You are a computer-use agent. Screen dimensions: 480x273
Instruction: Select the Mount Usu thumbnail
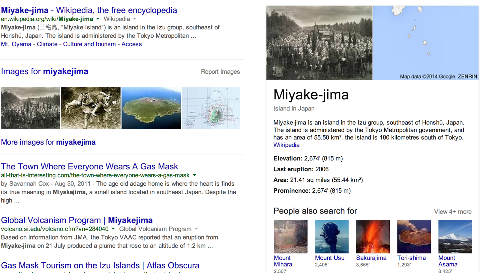coord(332,236)
